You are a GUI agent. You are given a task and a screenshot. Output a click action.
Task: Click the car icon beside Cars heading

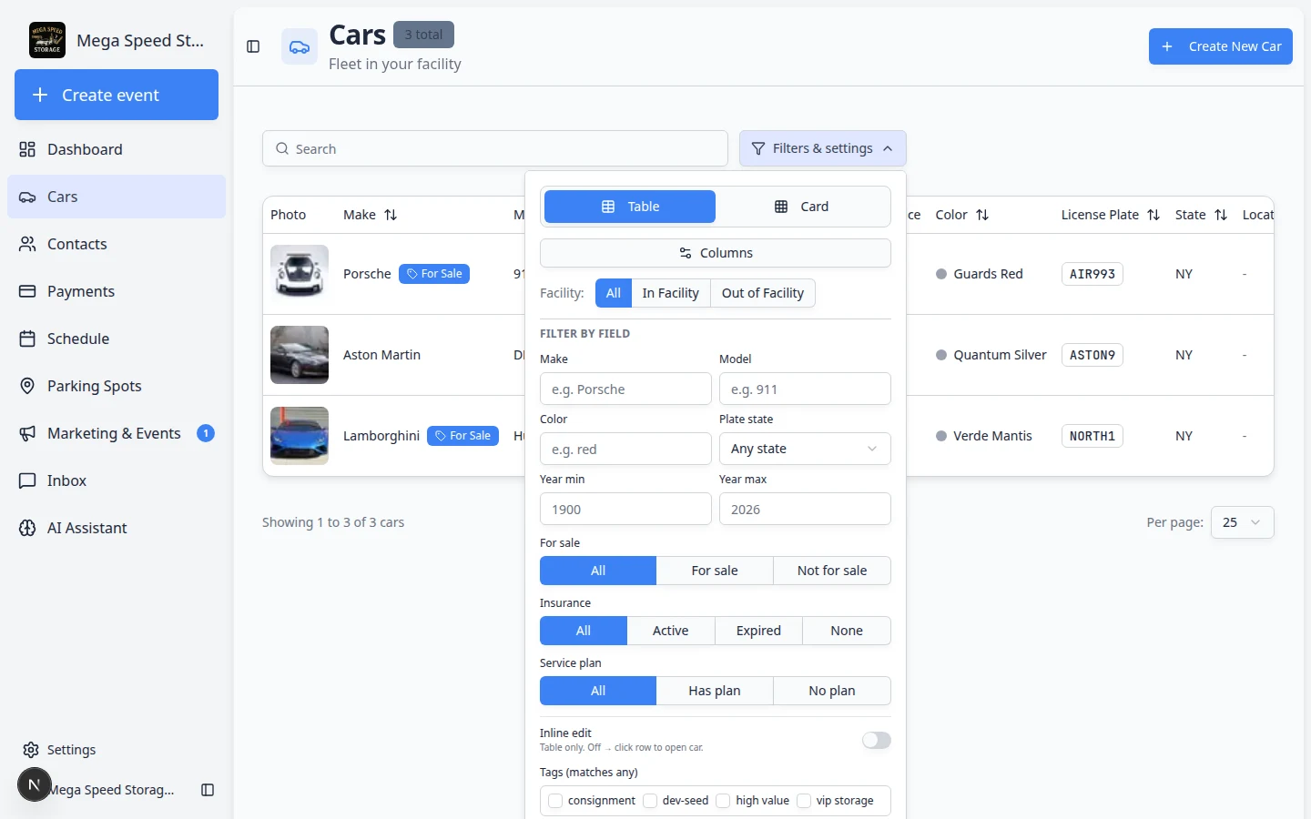click(300, 46)
